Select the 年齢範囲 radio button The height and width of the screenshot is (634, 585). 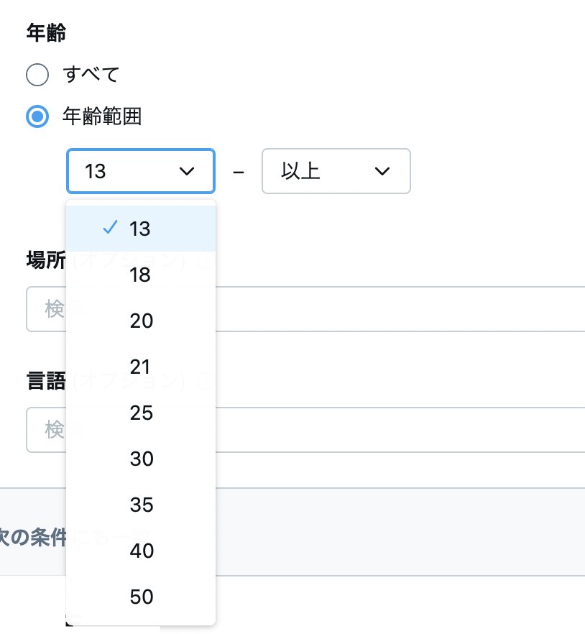point(37,116)
